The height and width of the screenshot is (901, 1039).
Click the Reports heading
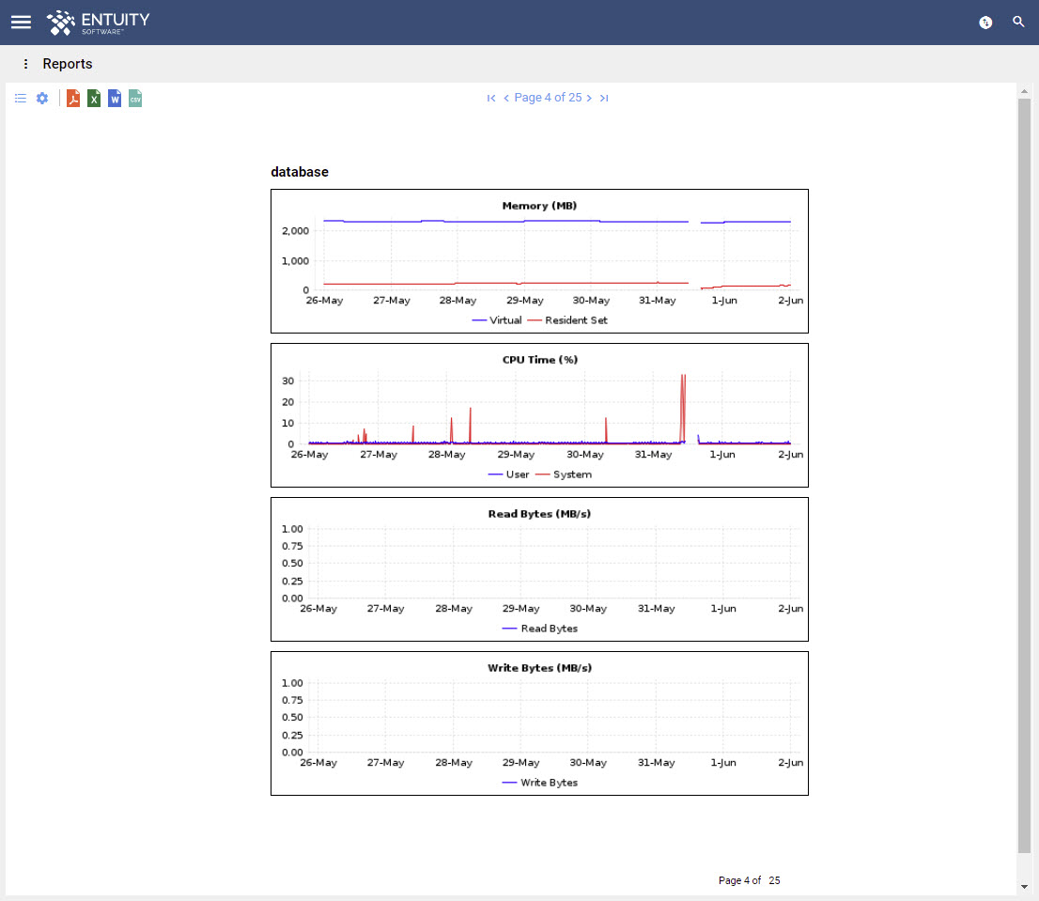[68, 64]
